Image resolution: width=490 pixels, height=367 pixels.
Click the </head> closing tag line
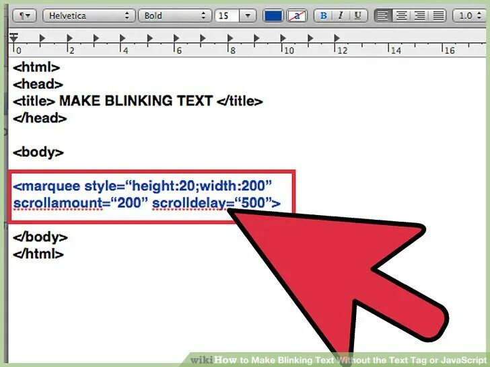[40, 118]
